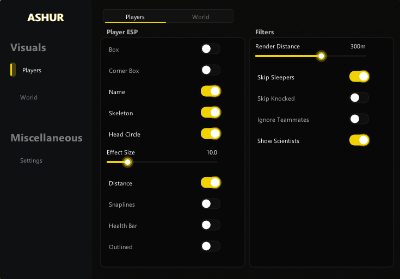
Task: Enable the Box ESP toggle
Action: [x=210, y=49]
